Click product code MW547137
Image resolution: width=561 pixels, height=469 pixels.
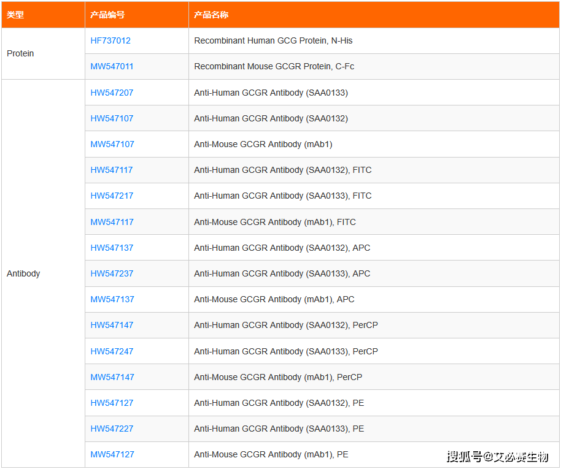[112, 299]
